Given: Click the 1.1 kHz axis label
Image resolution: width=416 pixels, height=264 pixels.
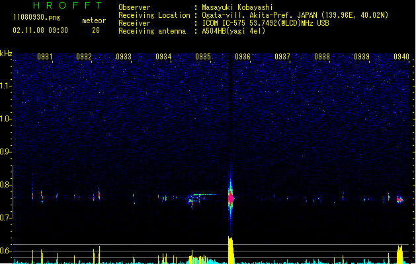Looking at the screenshot, I should (5, 86).
